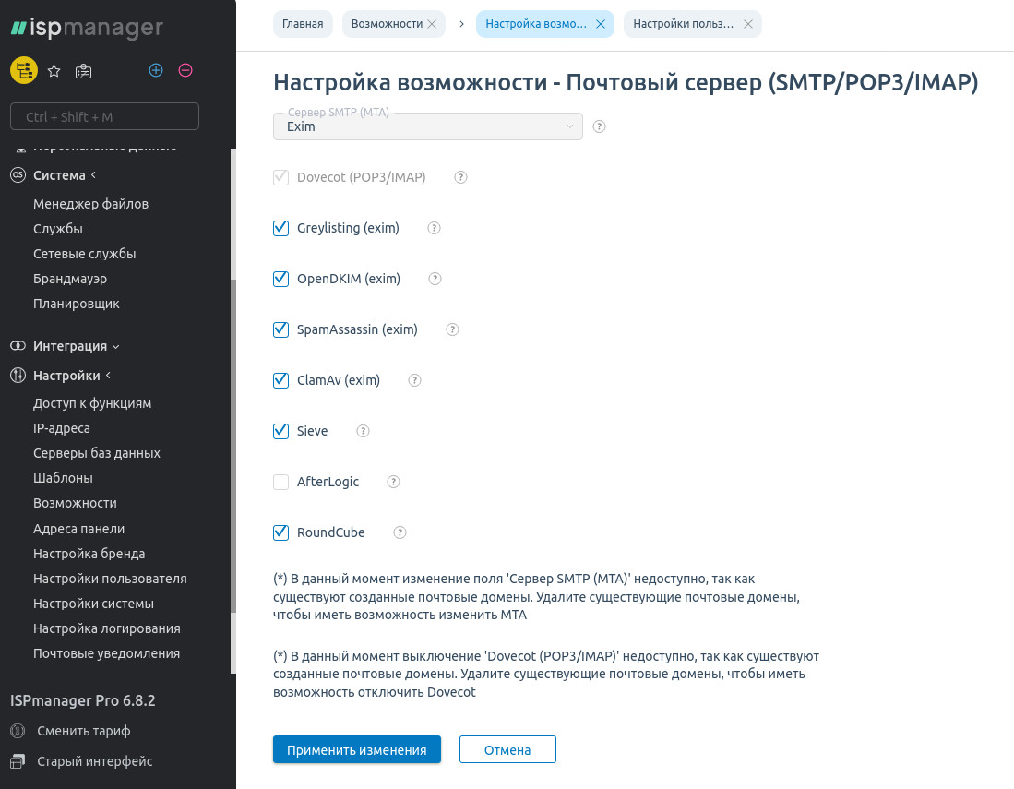The width and height of the screenshot is (1014, 789).
Task: Click help icon beside SpamAssassin (exim)
Action: (x=453, y=329)
